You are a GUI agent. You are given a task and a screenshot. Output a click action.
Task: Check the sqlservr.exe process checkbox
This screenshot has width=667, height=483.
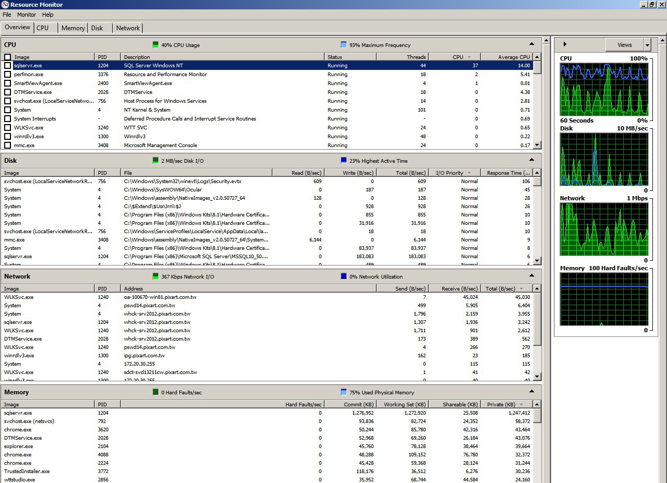coord(7,66)
